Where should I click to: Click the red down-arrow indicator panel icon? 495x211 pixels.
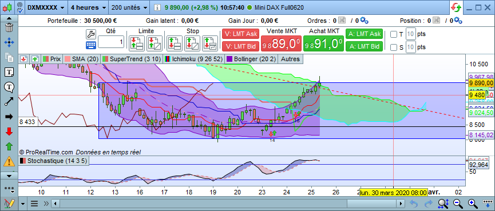[24, 59]
